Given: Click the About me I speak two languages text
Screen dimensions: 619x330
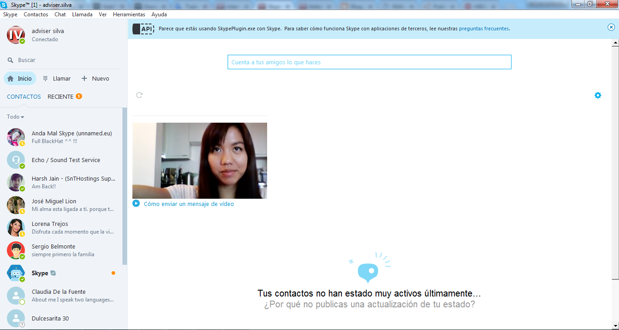Looking at the screenshot, I should [73, 300].
